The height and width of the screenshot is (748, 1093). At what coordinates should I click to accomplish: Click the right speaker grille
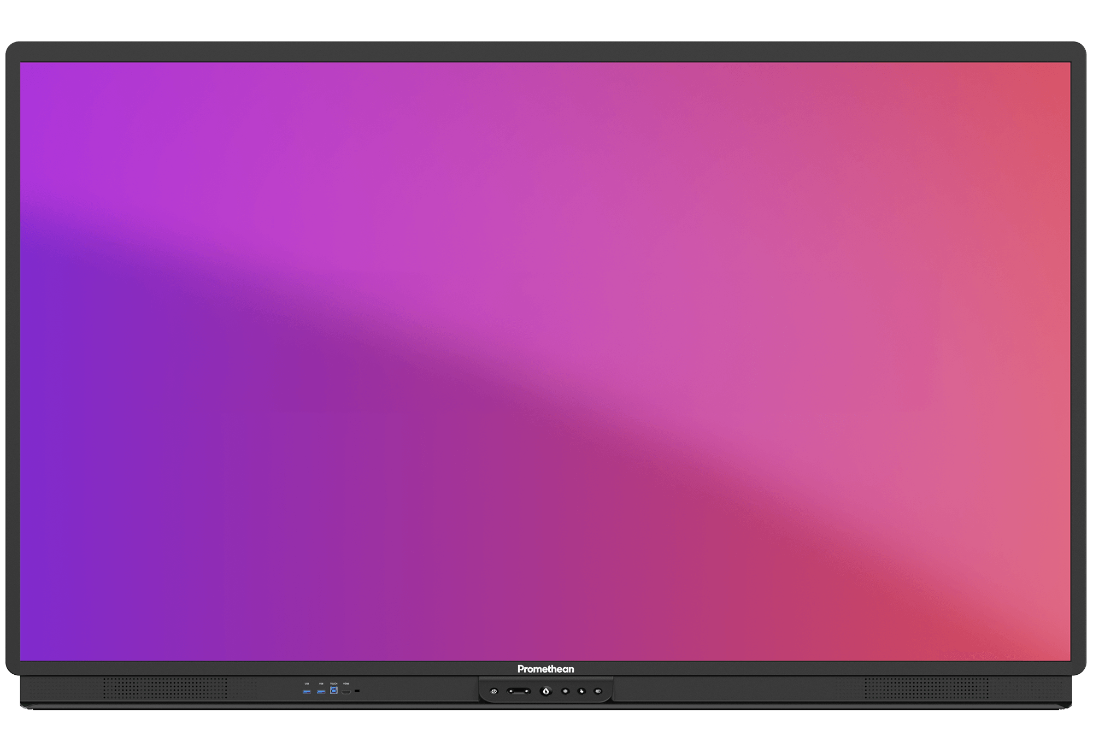[x=926, y=688]
